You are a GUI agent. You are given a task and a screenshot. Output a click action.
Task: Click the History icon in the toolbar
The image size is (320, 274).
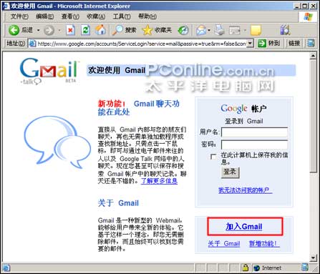point(183,30)
